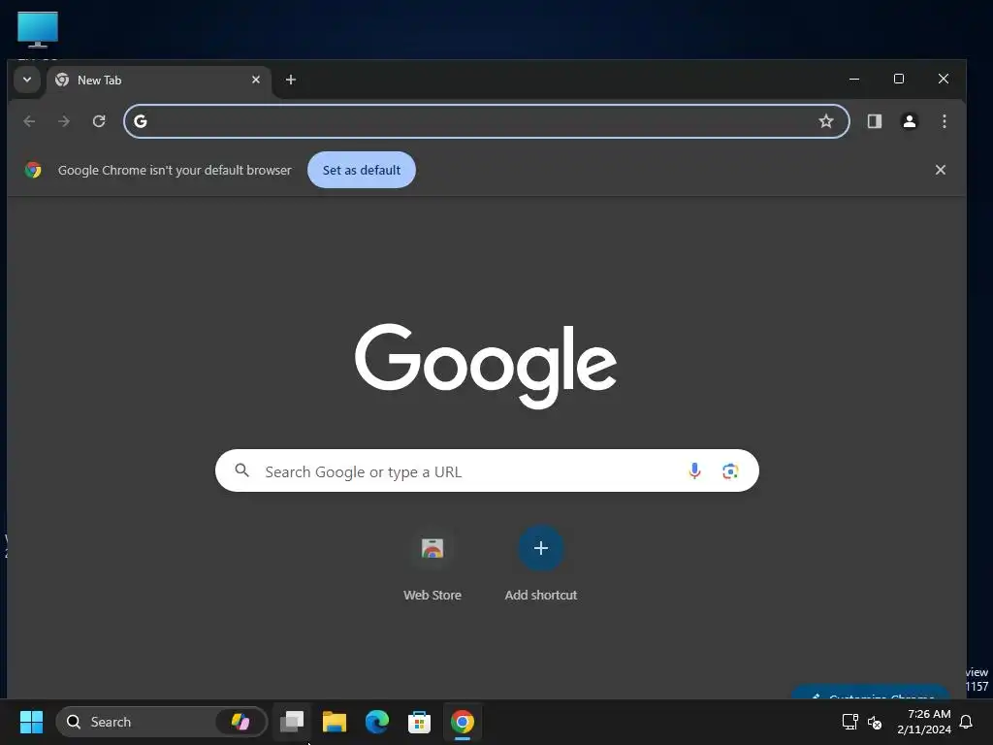Select the desktop monitor icon
Viewport: 993px width, 745px height.
[x=38, y=29]
